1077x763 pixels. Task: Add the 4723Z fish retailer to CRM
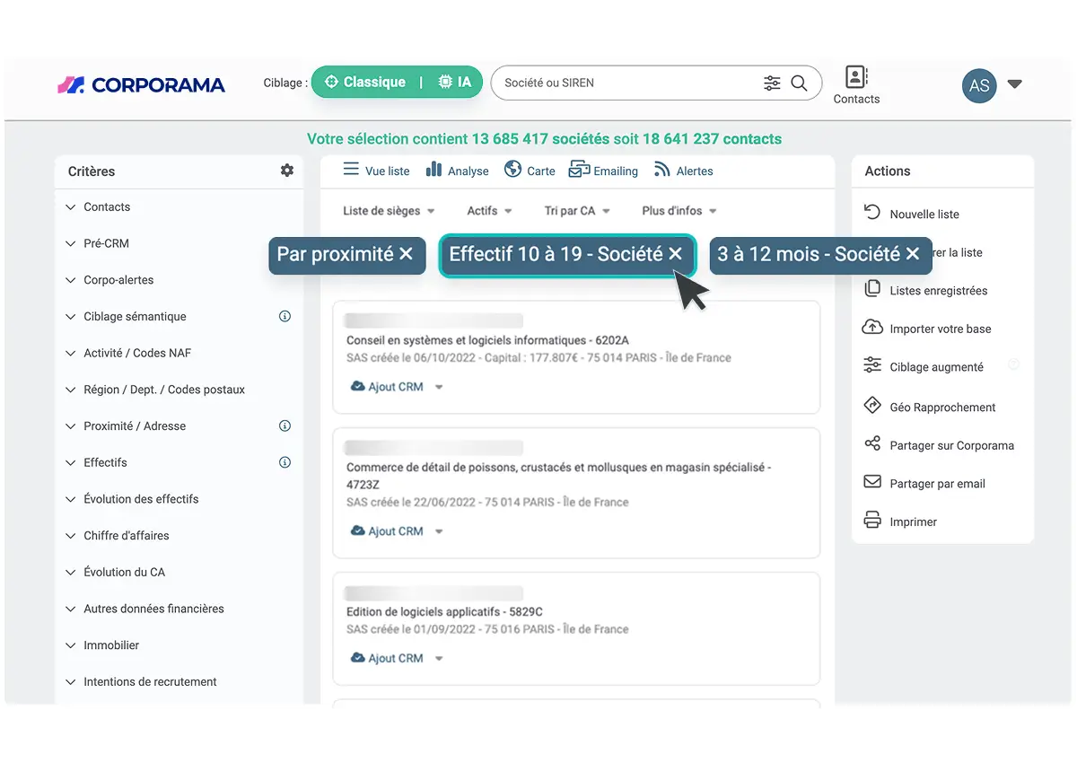click(386, 531)
